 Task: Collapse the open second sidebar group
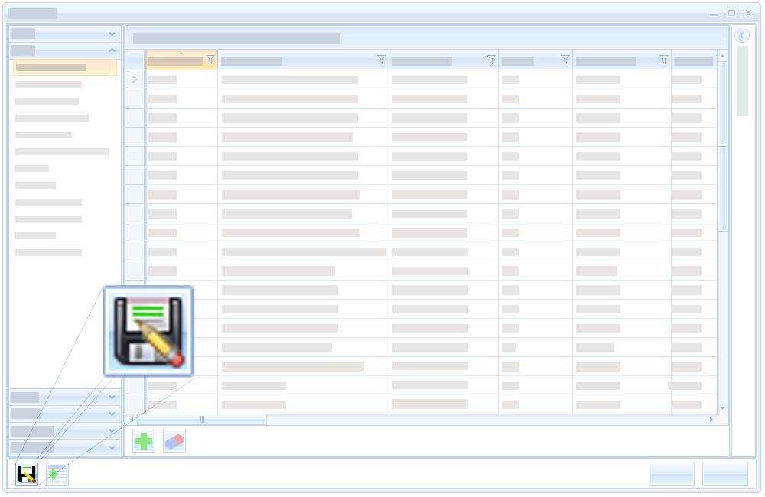pos(112,50)
